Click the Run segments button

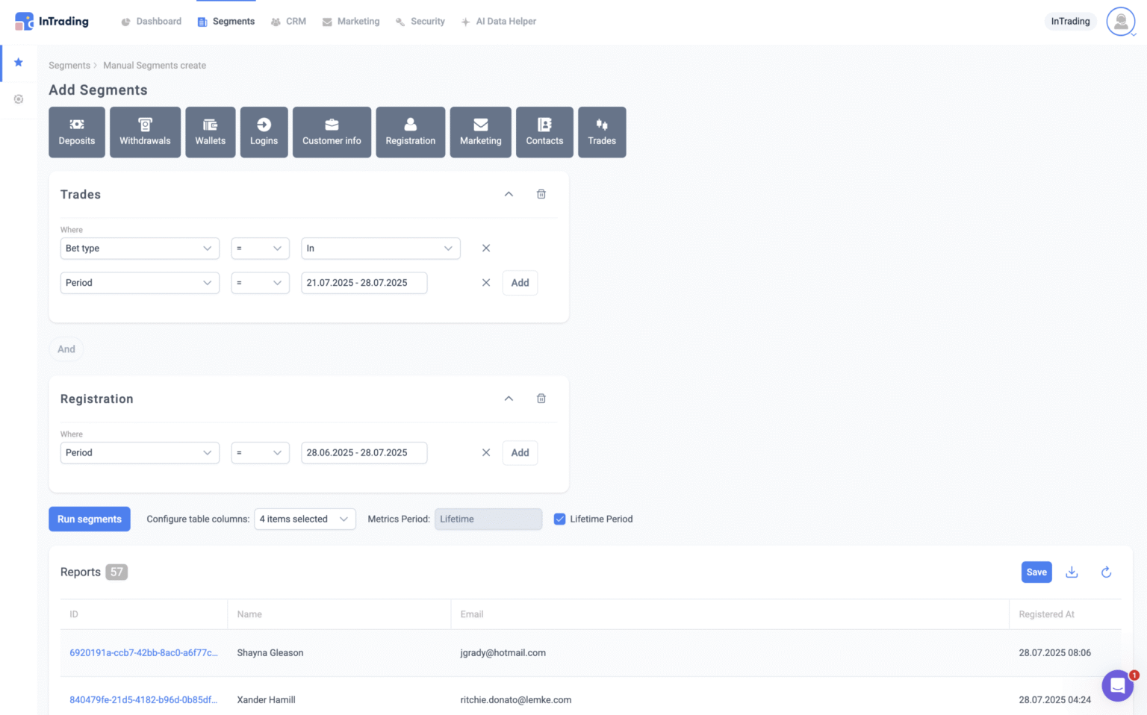tap(90, 519)
